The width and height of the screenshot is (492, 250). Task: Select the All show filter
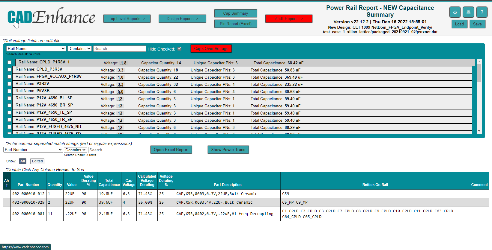(x=22, y=161)
